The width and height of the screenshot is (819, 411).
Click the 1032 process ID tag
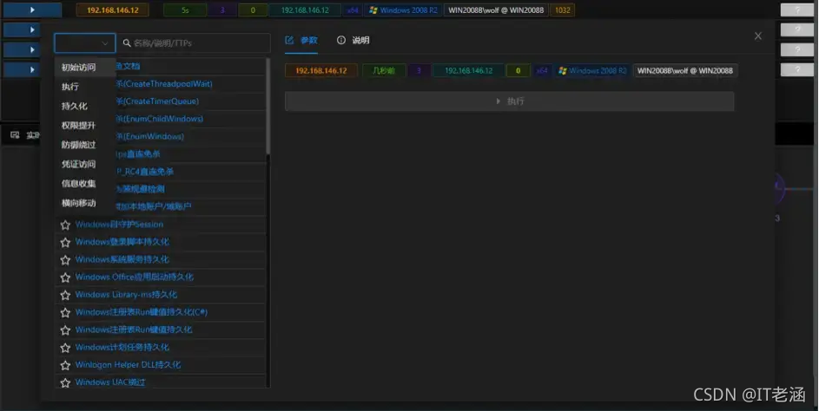(563, 10)
